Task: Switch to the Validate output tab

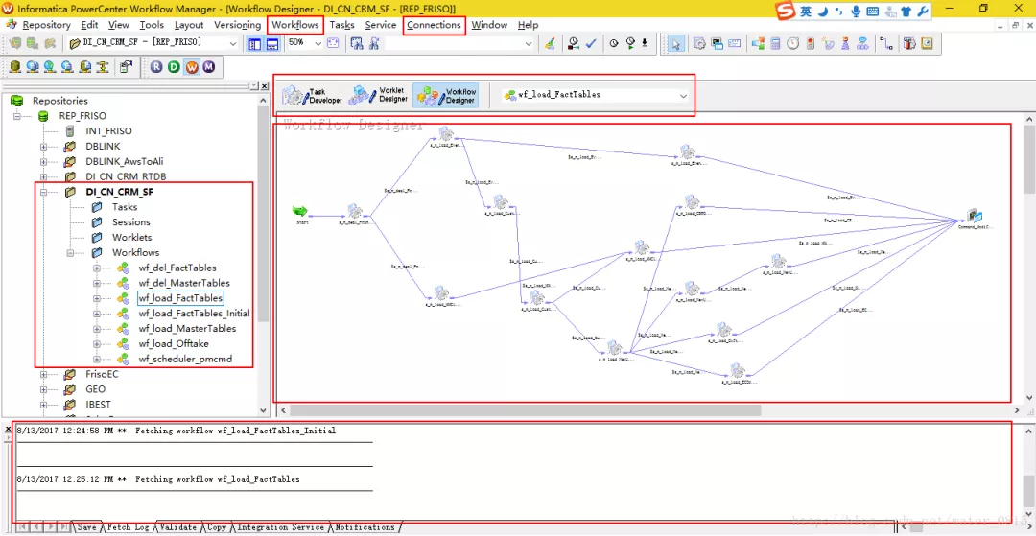Action: 178,527
